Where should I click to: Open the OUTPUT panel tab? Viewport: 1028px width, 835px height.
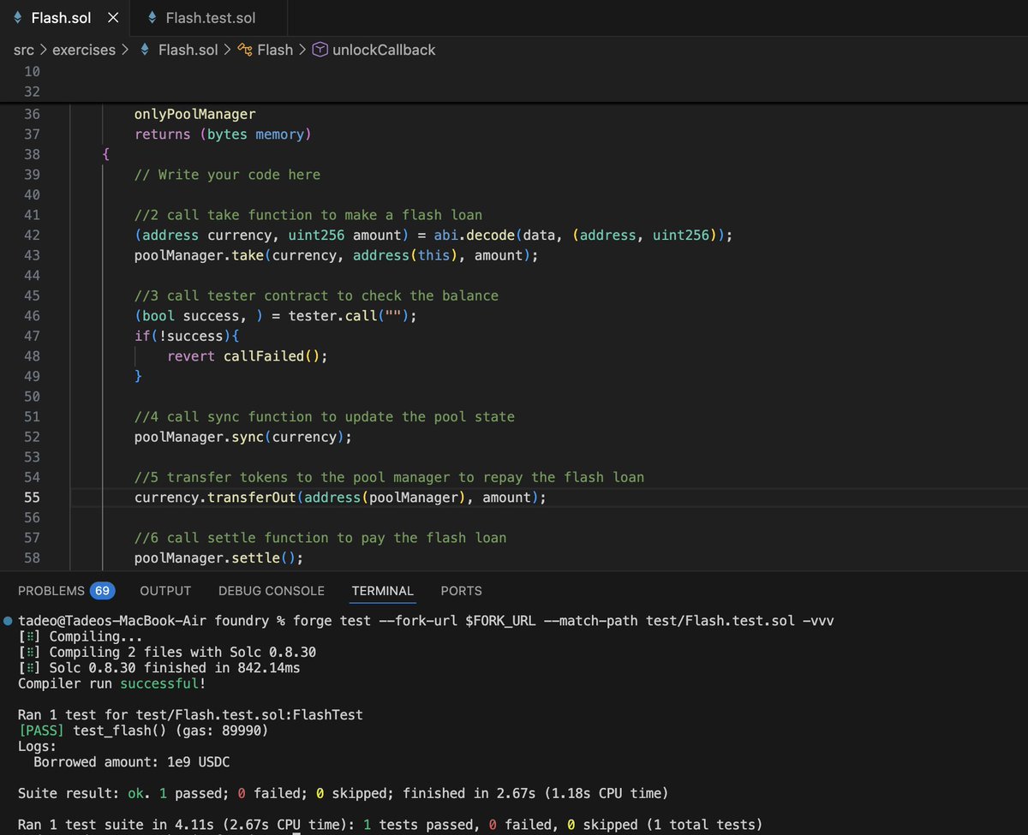[x=164, y=591]
